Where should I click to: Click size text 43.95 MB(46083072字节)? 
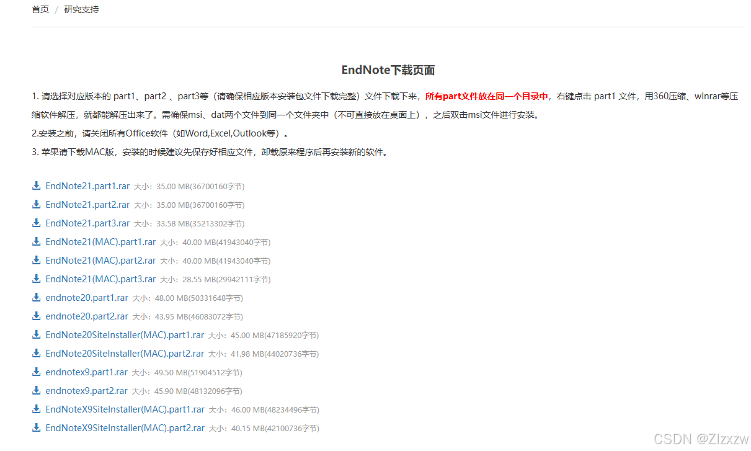(198, 317)
